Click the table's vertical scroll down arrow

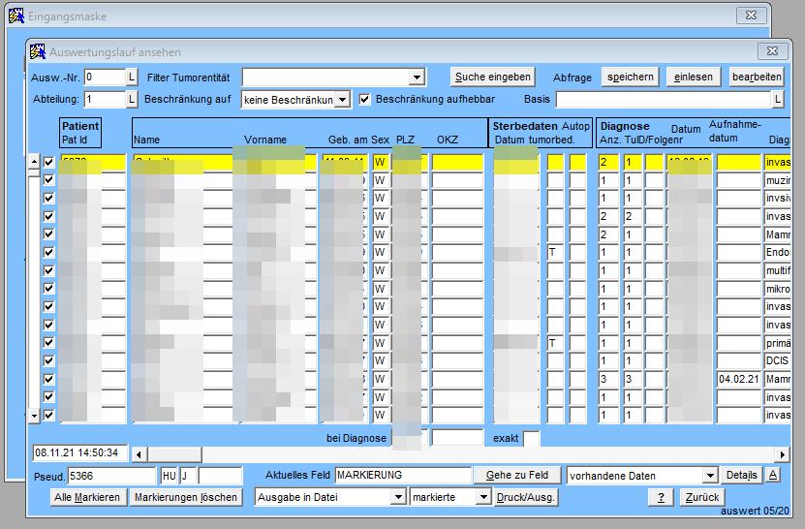34,416
